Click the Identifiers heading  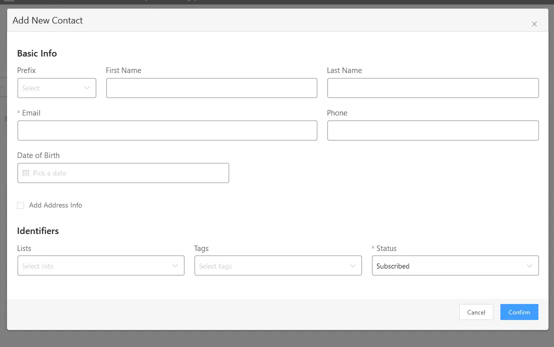[x=38, y=230]
